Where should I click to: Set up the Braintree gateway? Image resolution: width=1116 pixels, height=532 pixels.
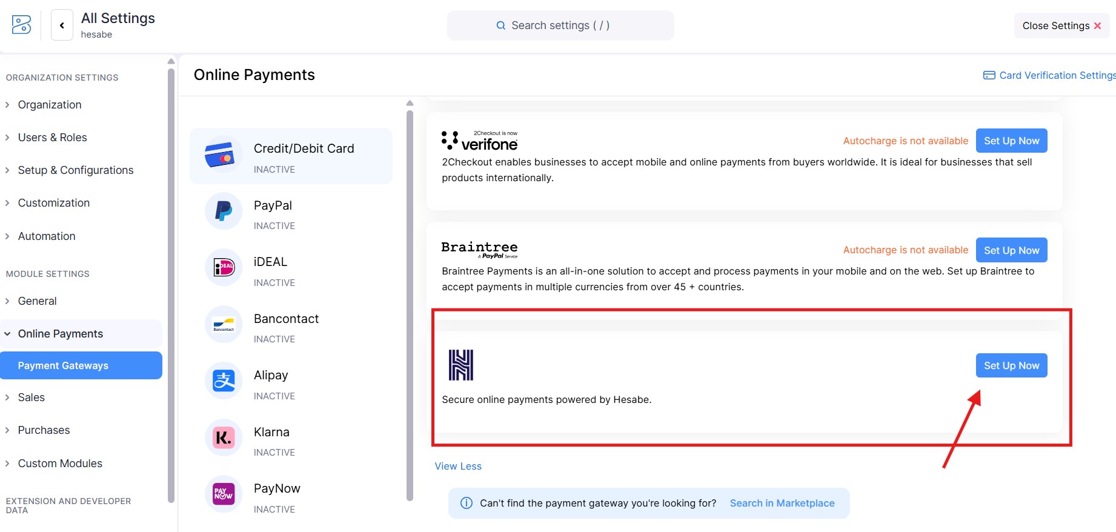point(1011,250)
